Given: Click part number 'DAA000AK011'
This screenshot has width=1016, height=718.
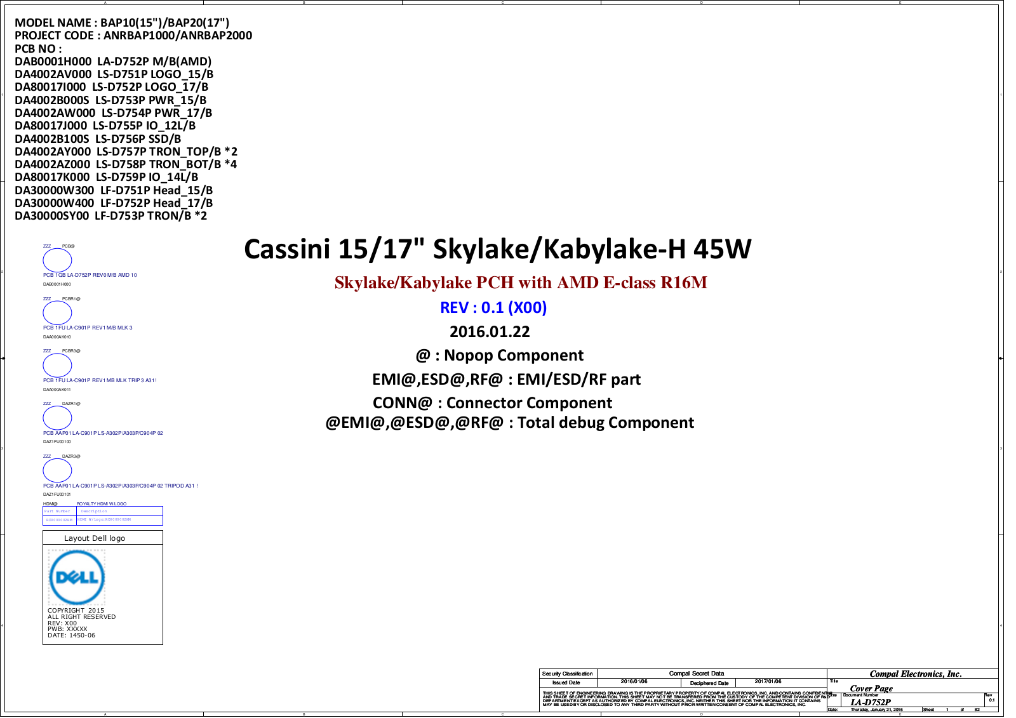Looking at the screenshot, I should click(x=57, y=390).
